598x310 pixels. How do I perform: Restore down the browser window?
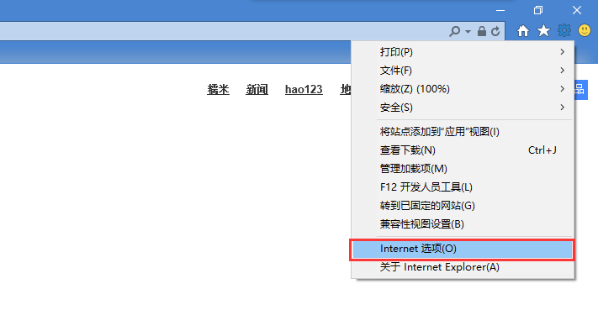(538, 10)
